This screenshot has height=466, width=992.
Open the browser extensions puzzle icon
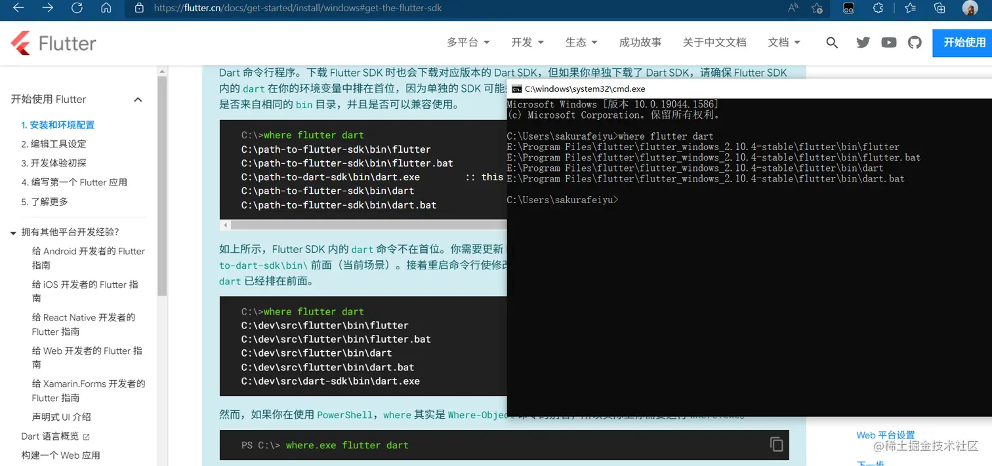coord(878,8)
